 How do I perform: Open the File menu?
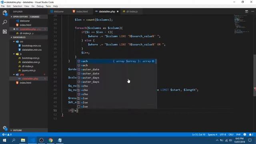(3, 6)
